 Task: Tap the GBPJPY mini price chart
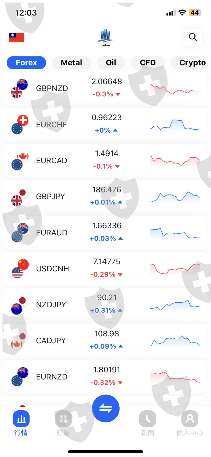tap(175, 197)
